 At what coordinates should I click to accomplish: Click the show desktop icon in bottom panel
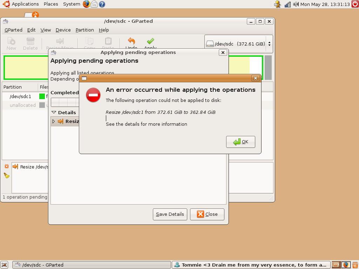click(x=4, y=265)
